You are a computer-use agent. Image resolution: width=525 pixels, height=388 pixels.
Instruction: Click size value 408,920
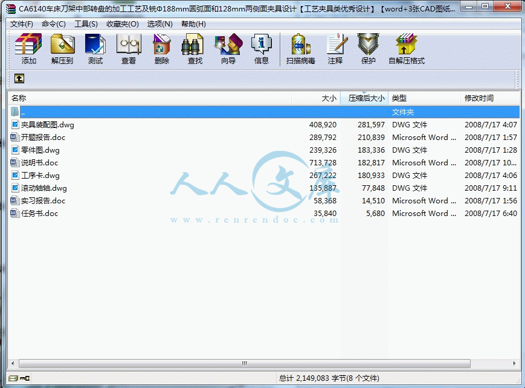[323, 125]
